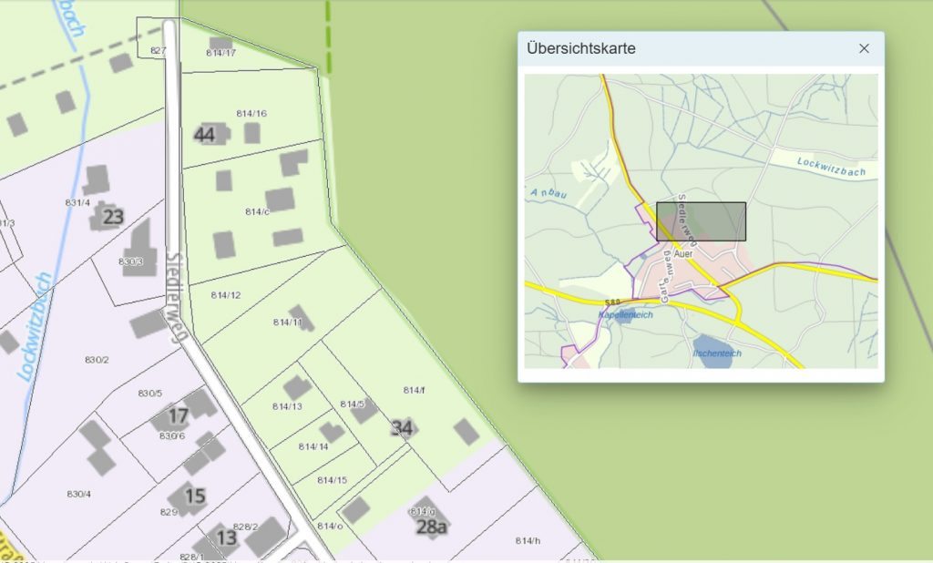Click the gray viewport rectangle in overview map

click(701, 221)
